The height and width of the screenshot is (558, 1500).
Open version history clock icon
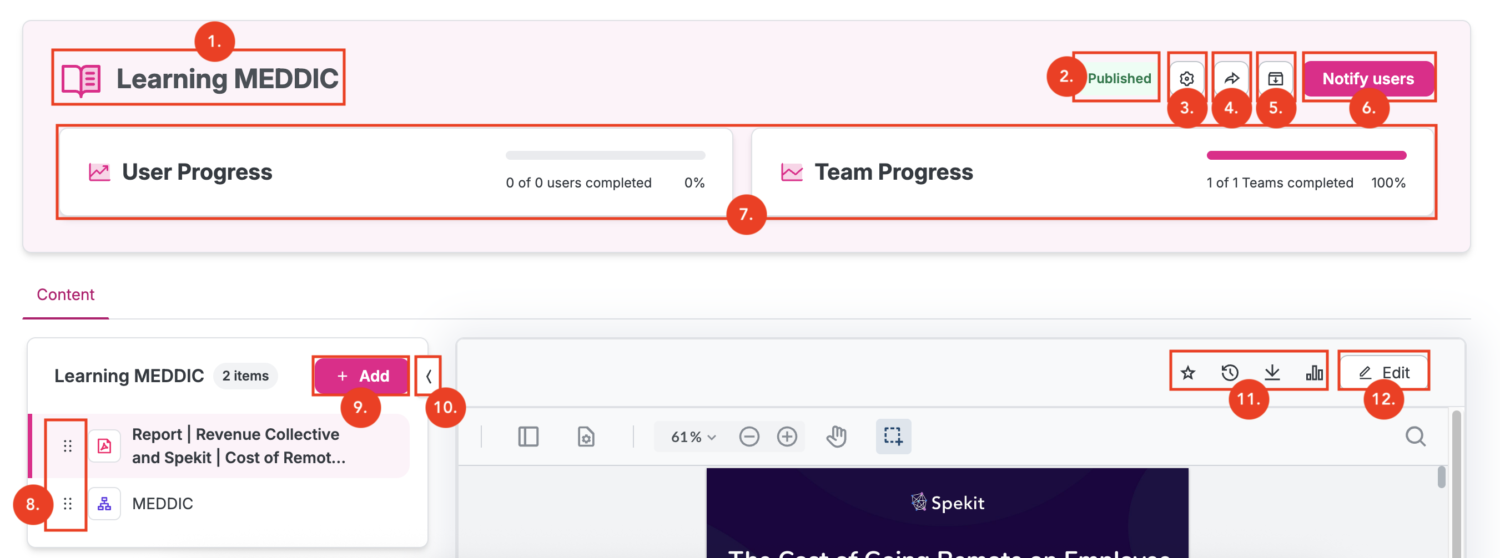[x=1230, y=372]
